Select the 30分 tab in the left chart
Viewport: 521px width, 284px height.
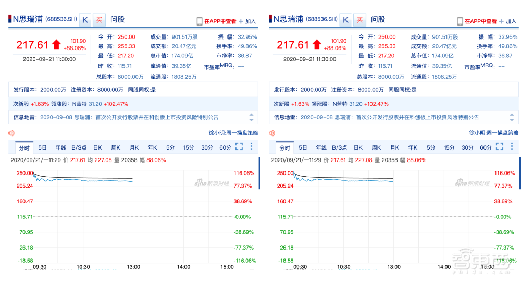point(207,148)
